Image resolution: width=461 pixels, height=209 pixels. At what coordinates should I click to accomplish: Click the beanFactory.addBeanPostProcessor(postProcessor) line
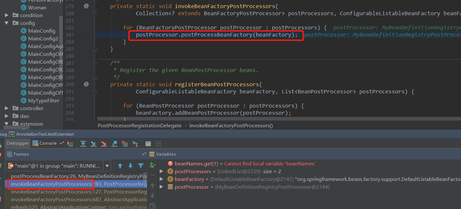[213, 113]
